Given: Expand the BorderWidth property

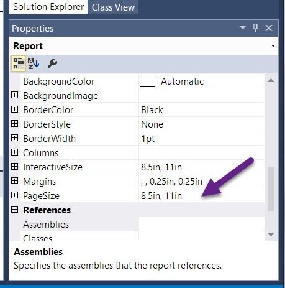Looking at the screenshot, I should [x=14, y=138].
